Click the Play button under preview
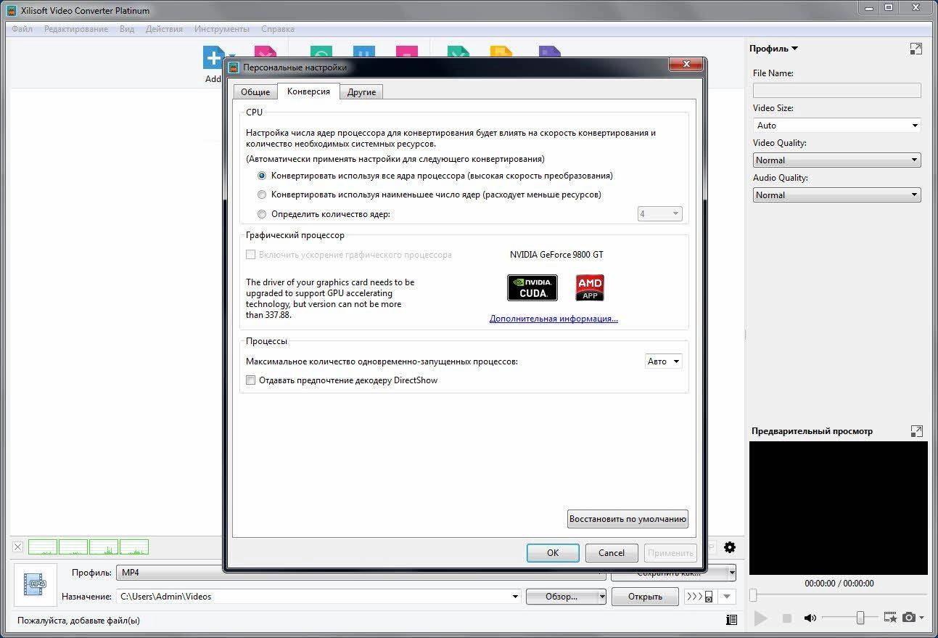 760,618
